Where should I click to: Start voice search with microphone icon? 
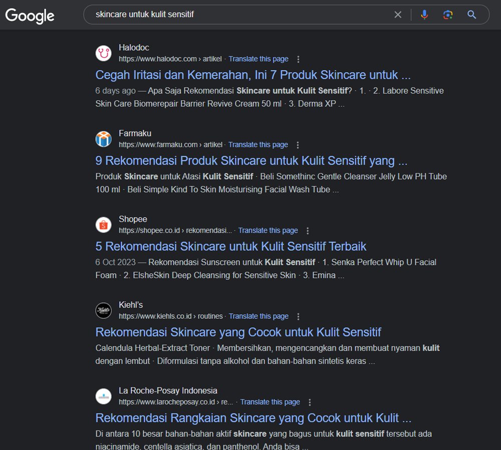(424, 15)
